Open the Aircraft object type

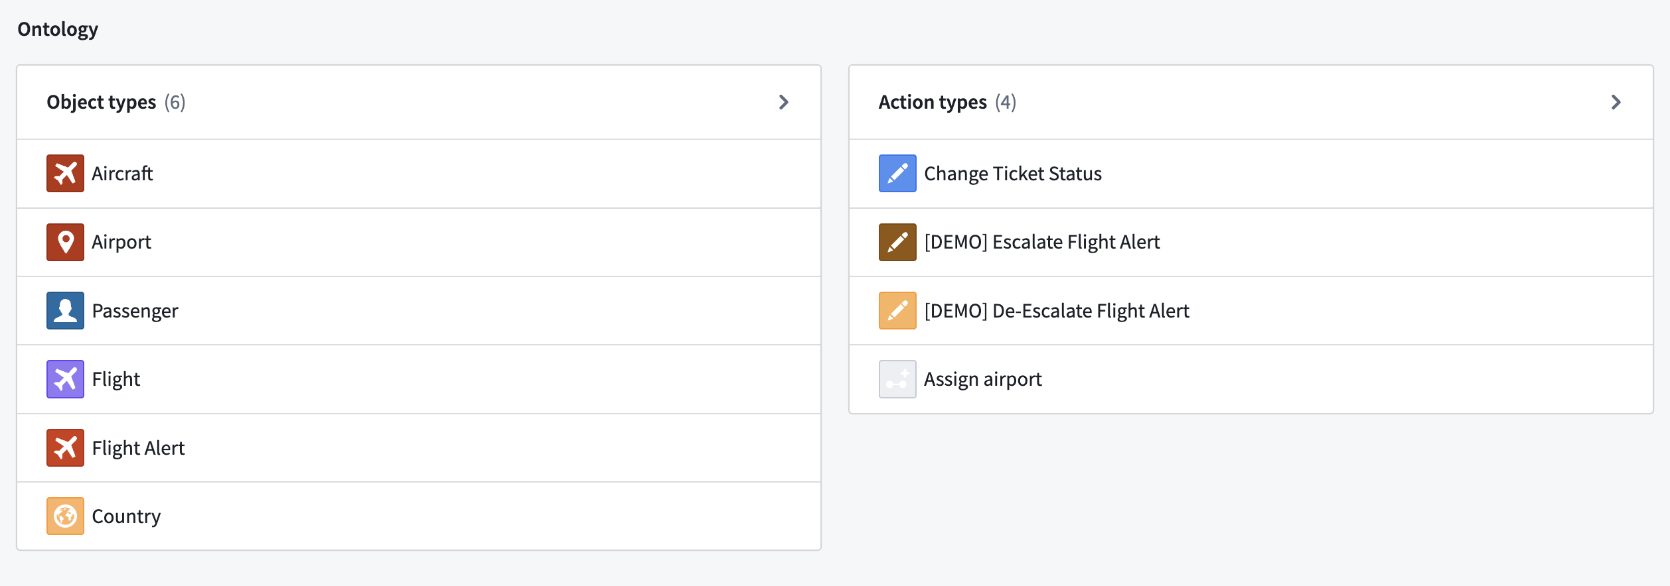point(419,174)
